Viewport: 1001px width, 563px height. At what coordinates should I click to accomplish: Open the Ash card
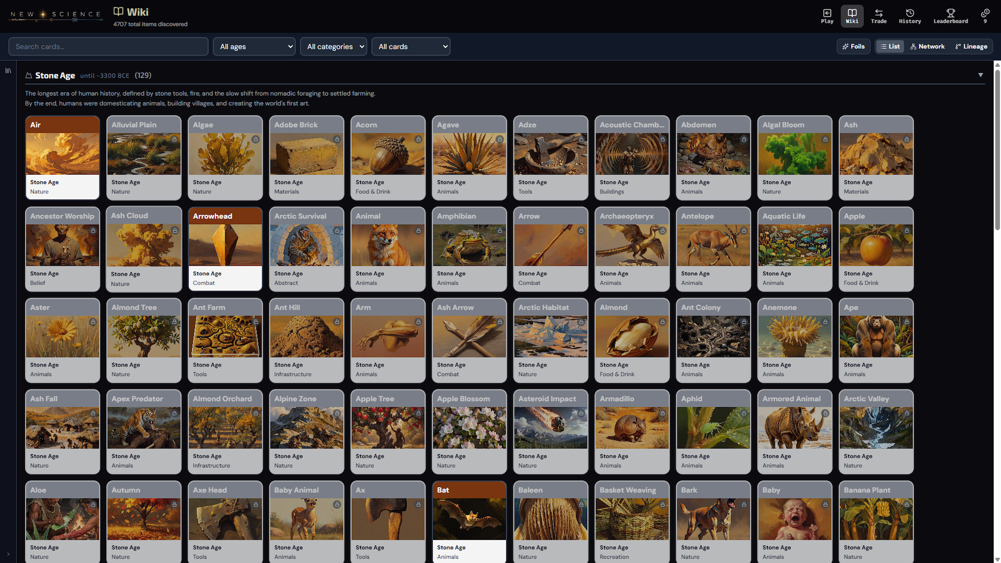pos(876,157)
